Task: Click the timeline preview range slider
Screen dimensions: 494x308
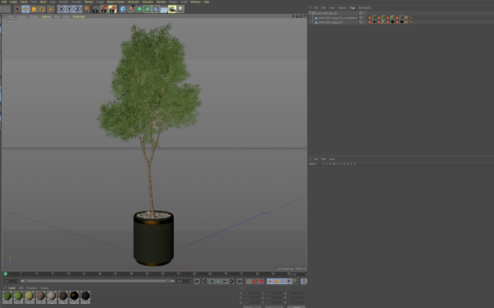Action: pyautogui.click(x=97, y=281)
